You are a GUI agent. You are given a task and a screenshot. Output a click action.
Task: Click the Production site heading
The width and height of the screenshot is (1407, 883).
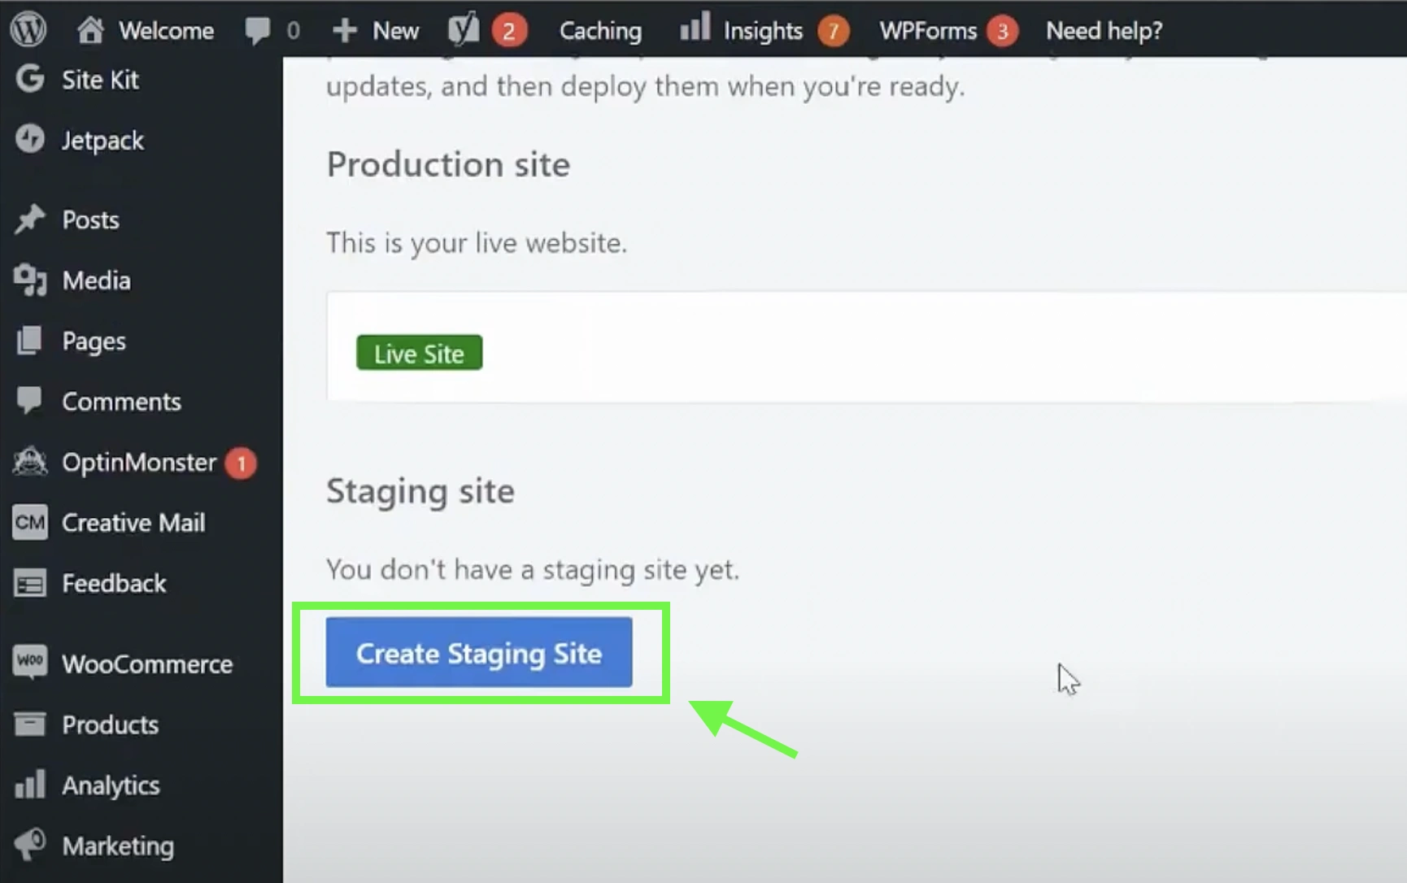coord(448,164)
